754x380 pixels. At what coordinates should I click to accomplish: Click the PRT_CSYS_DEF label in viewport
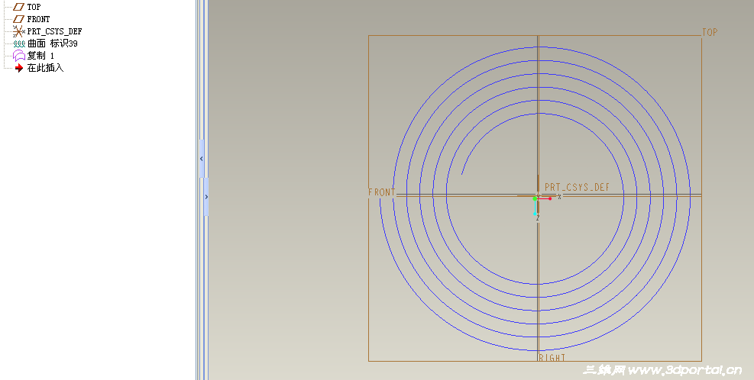(577, 188)
